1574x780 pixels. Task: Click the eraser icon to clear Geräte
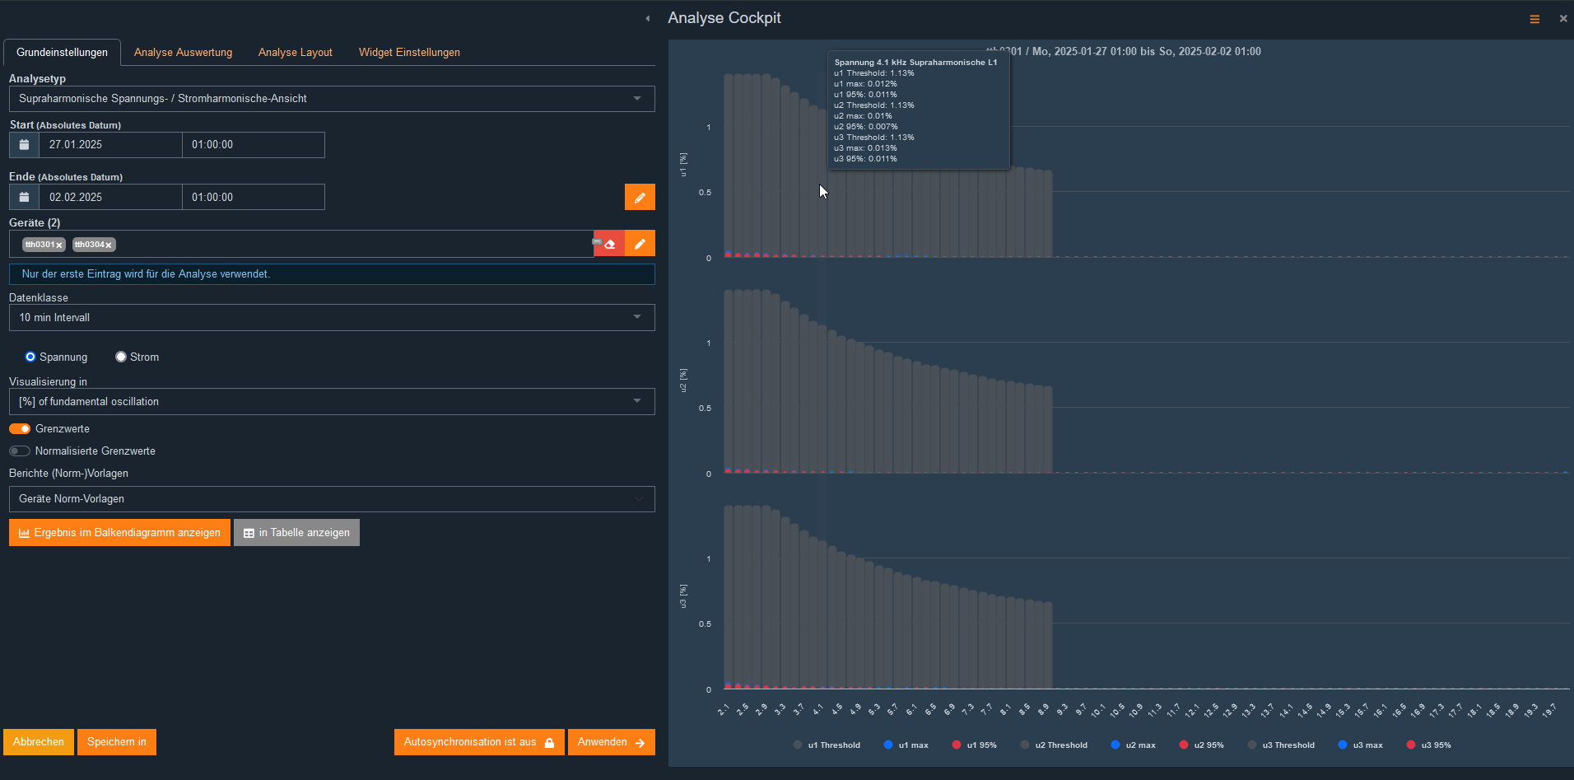(609, 244)
